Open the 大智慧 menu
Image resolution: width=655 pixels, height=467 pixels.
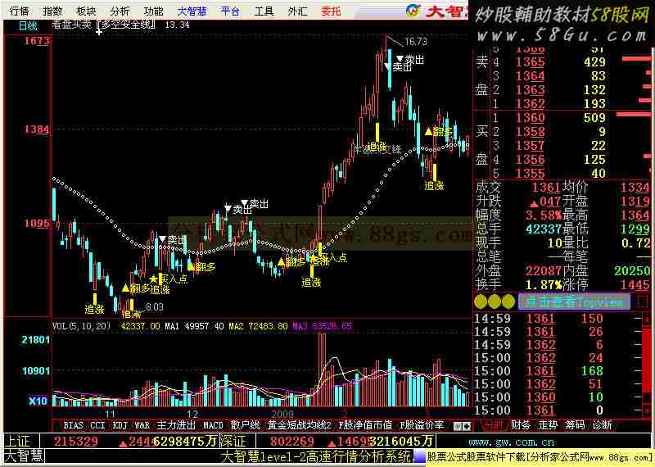point(192,11)
